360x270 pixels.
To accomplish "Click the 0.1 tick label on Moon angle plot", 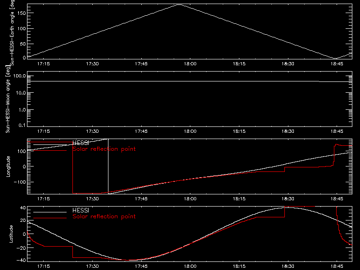I will click(22, 125).
